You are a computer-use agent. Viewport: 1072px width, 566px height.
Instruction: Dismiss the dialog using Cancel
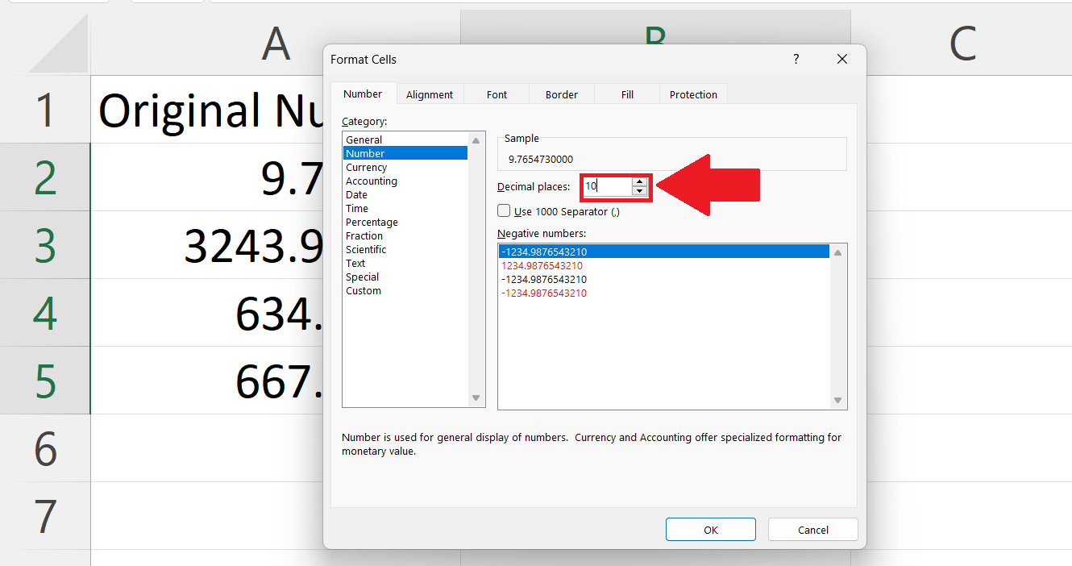[x=812, y=529]
